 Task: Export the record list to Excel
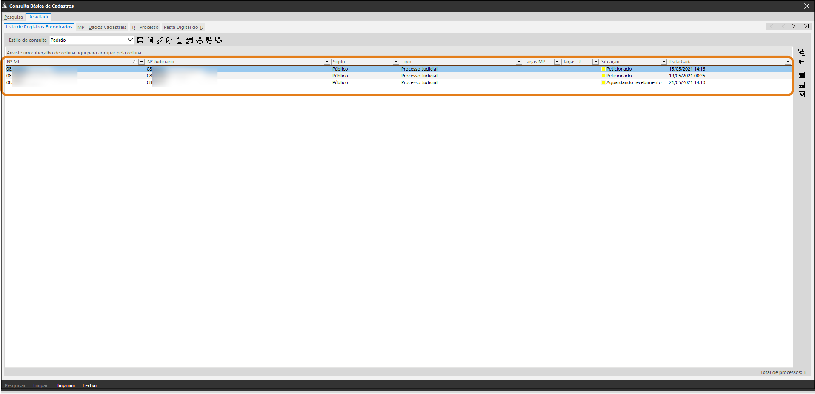pos(170,40)
